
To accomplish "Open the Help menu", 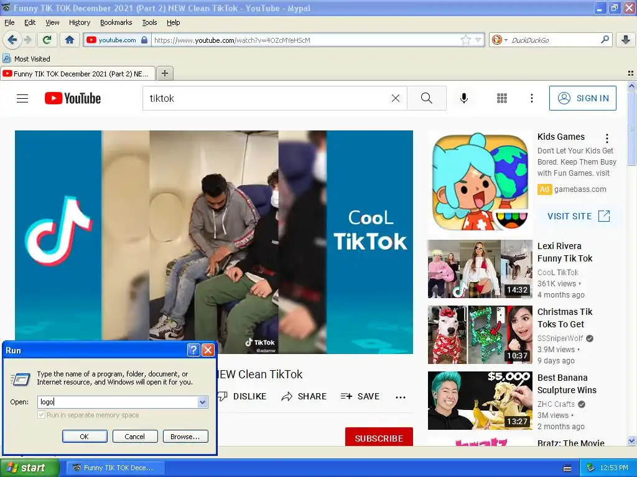I will (173, 22).
